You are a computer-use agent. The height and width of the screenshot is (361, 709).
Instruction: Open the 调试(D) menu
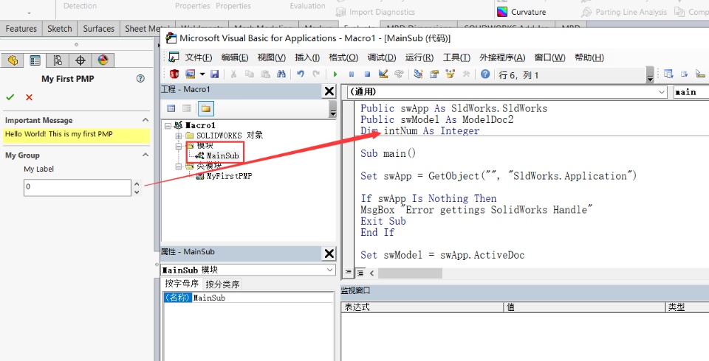[x=382, y=57]
